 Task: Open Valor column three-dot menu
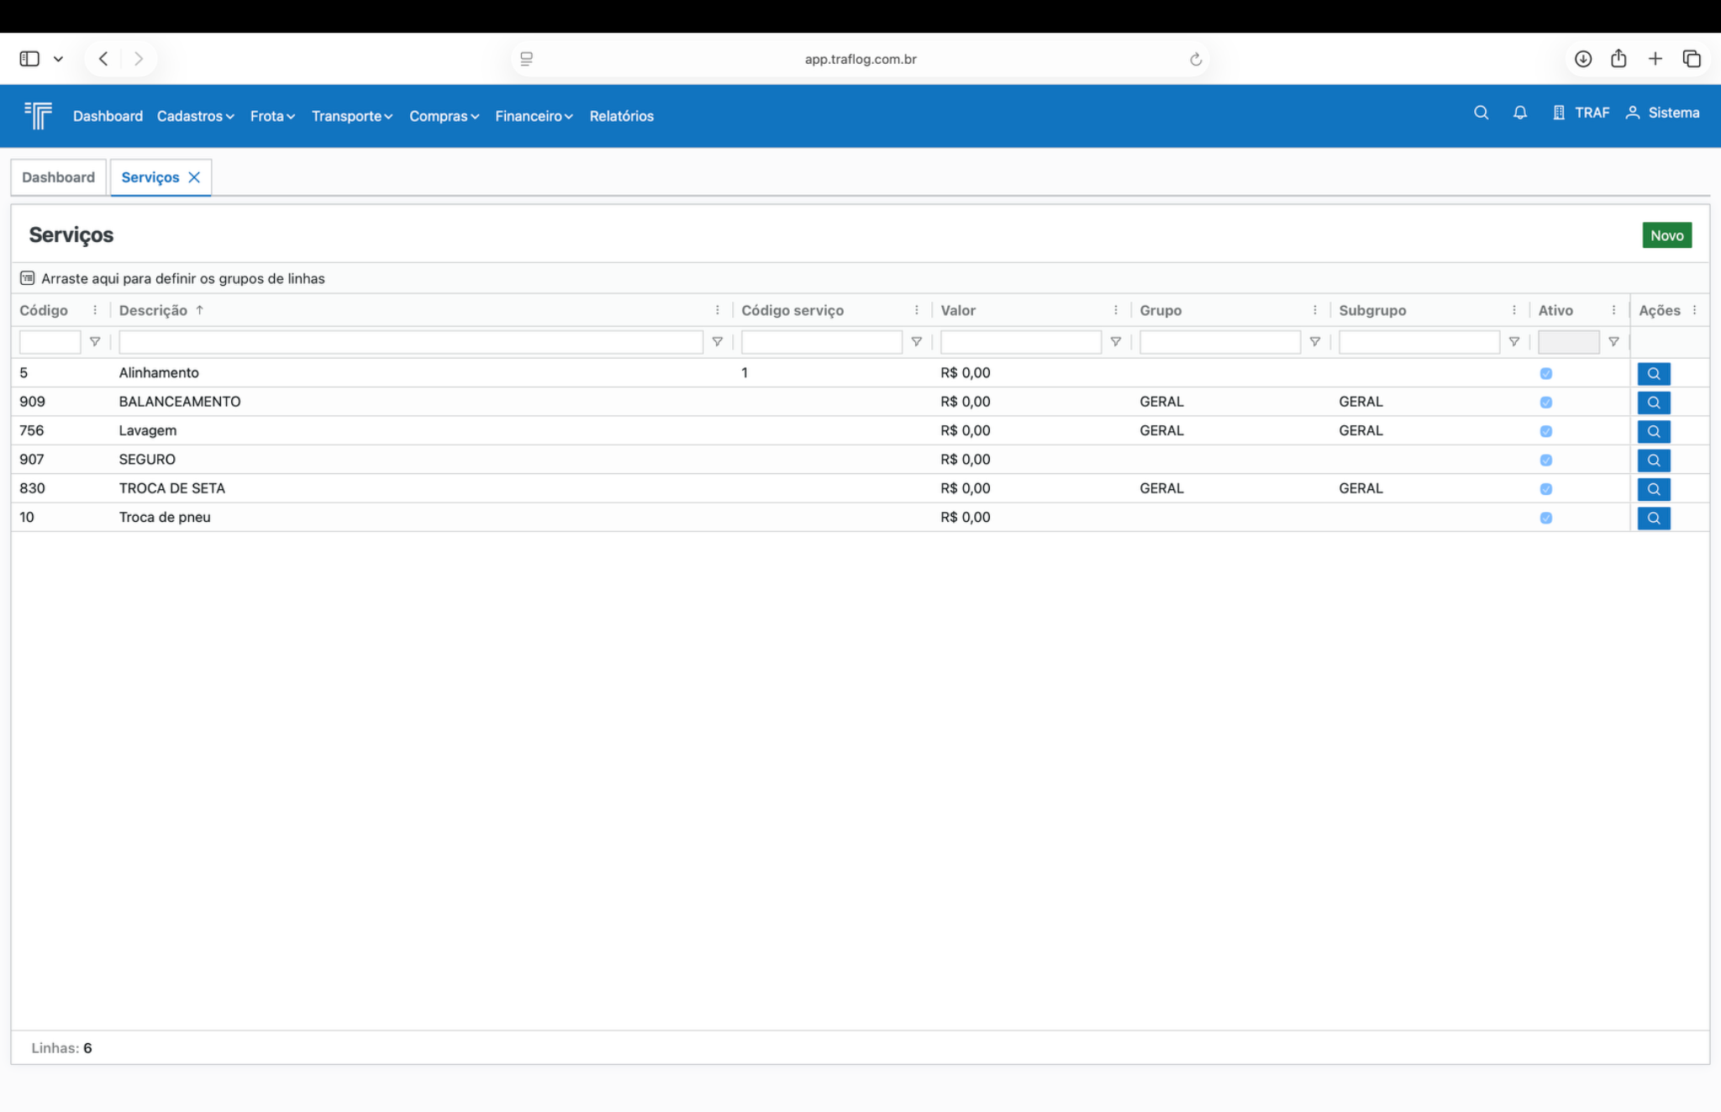tap(1115, 310)
